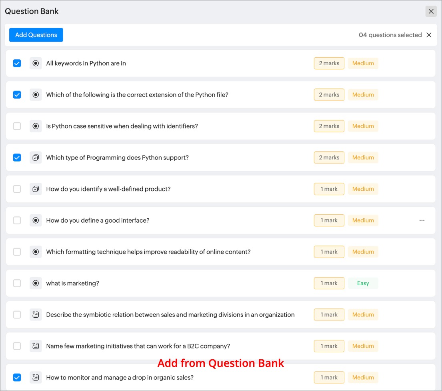
Task: Click multi-select icon beside well-defined product question
Action: point(36,189)
